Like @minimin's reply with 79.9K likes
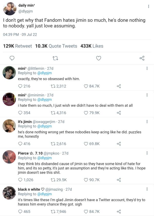Image resolution: width=154 pixels, height=216 pixels. click(86, 113)
